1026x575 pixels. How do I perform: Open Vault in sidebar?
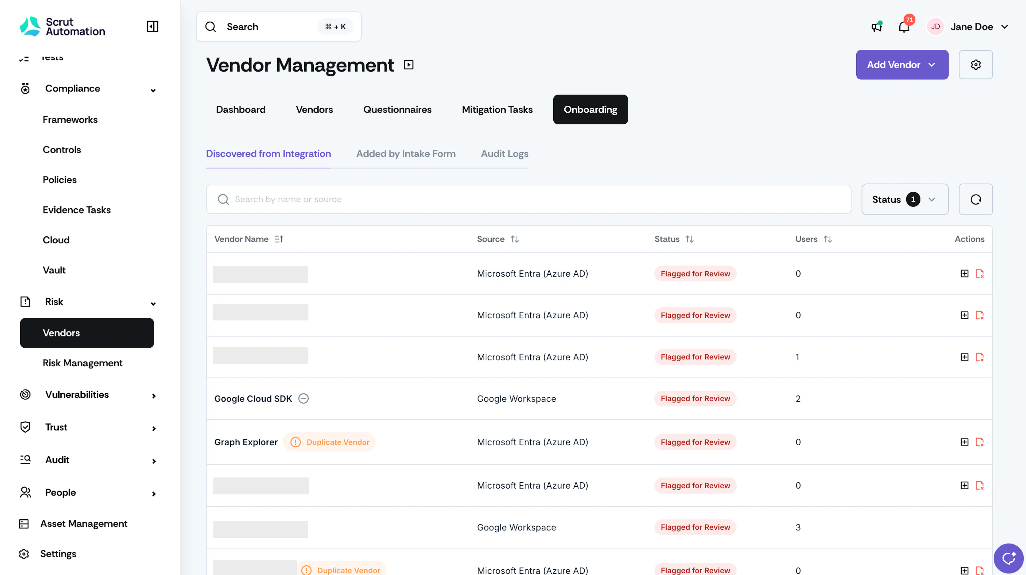54,270
